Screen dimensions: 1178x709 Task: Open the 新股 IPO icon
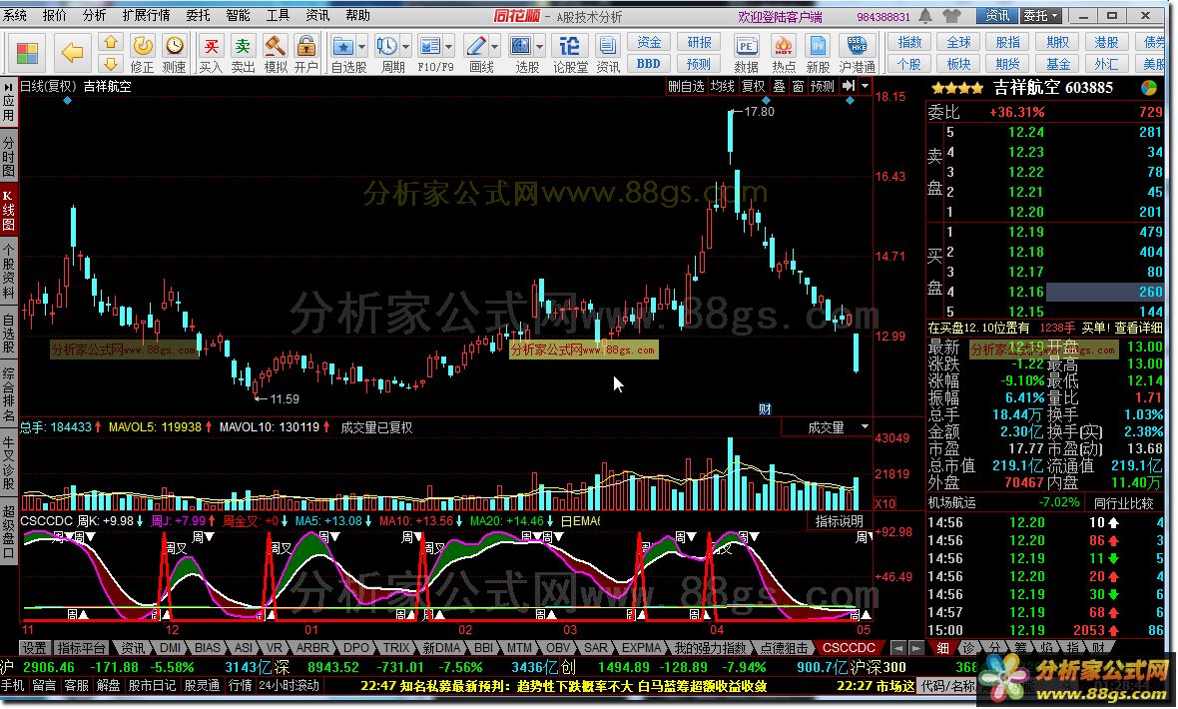pyautogui.click(x=818, y=47)
